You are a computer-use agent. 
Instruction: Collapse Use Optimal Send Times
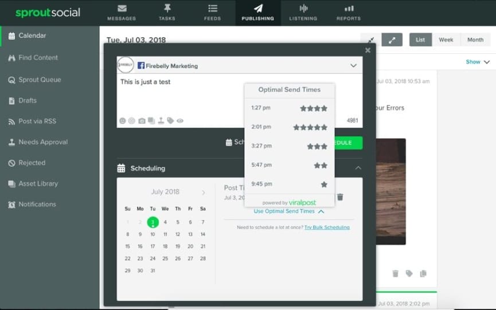pyautogui.click(x=289, y=211)
